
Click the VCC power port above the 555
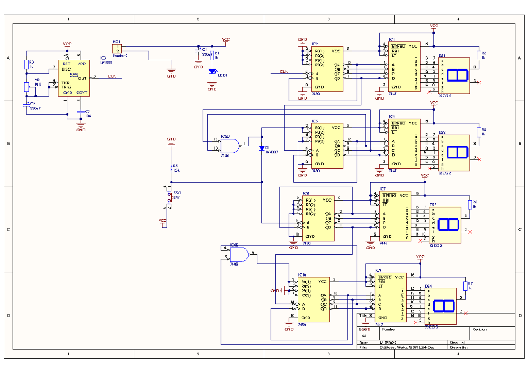(x=67, y=45)
